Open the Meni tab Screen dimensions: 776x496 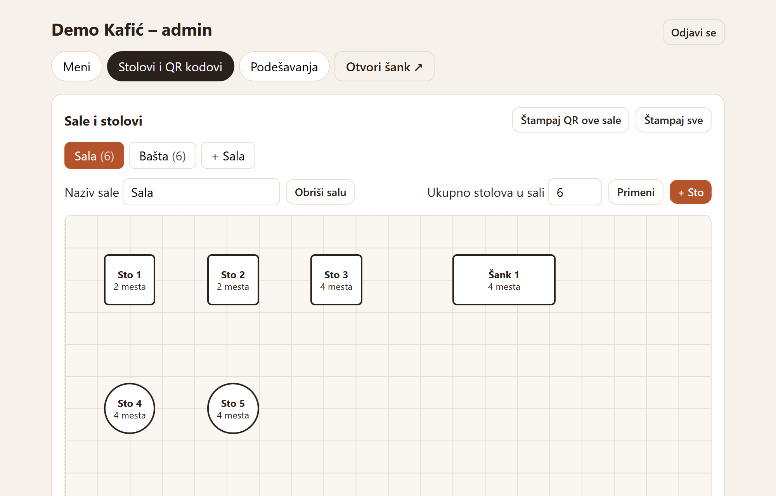coord(77,67)
